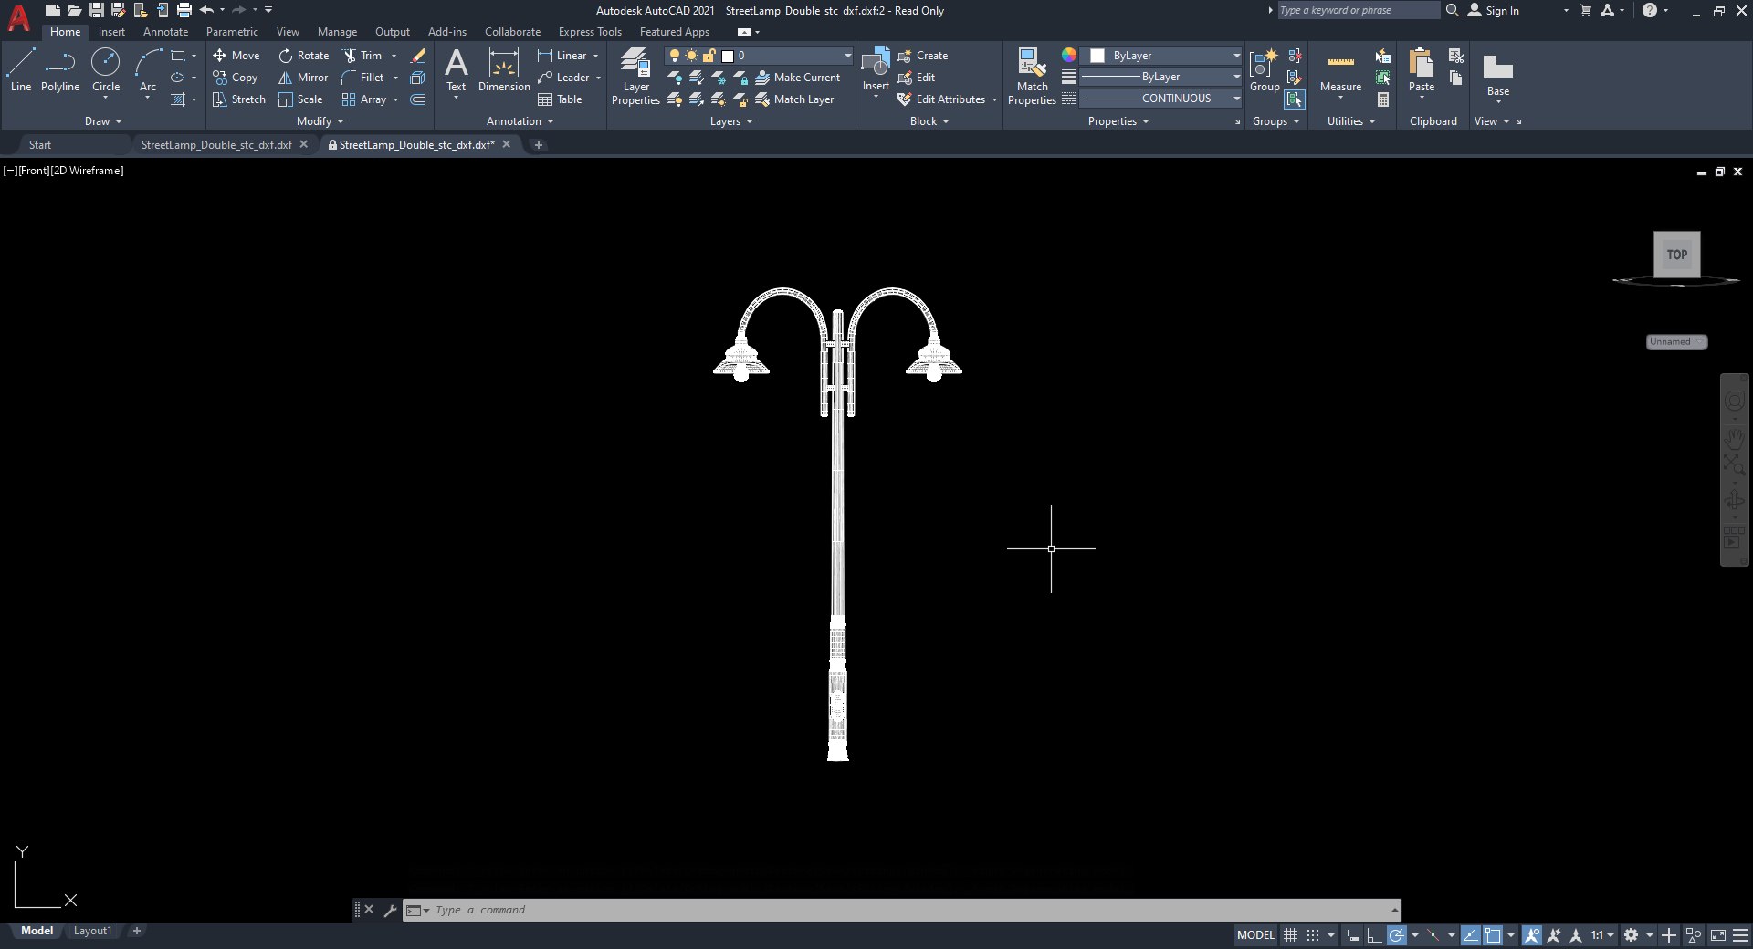Expand the Annotation panel

point(520,121)
